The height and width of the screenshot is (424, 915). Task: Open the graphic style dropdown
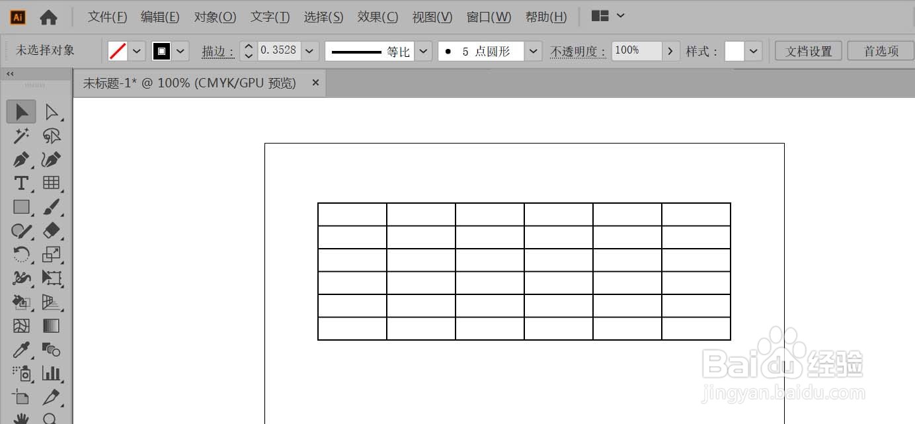[754, 51]
